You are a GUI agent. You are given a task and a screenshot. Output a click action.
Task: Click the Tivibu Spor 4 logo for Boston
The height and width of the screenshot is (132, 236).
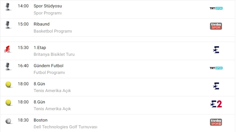216,122
